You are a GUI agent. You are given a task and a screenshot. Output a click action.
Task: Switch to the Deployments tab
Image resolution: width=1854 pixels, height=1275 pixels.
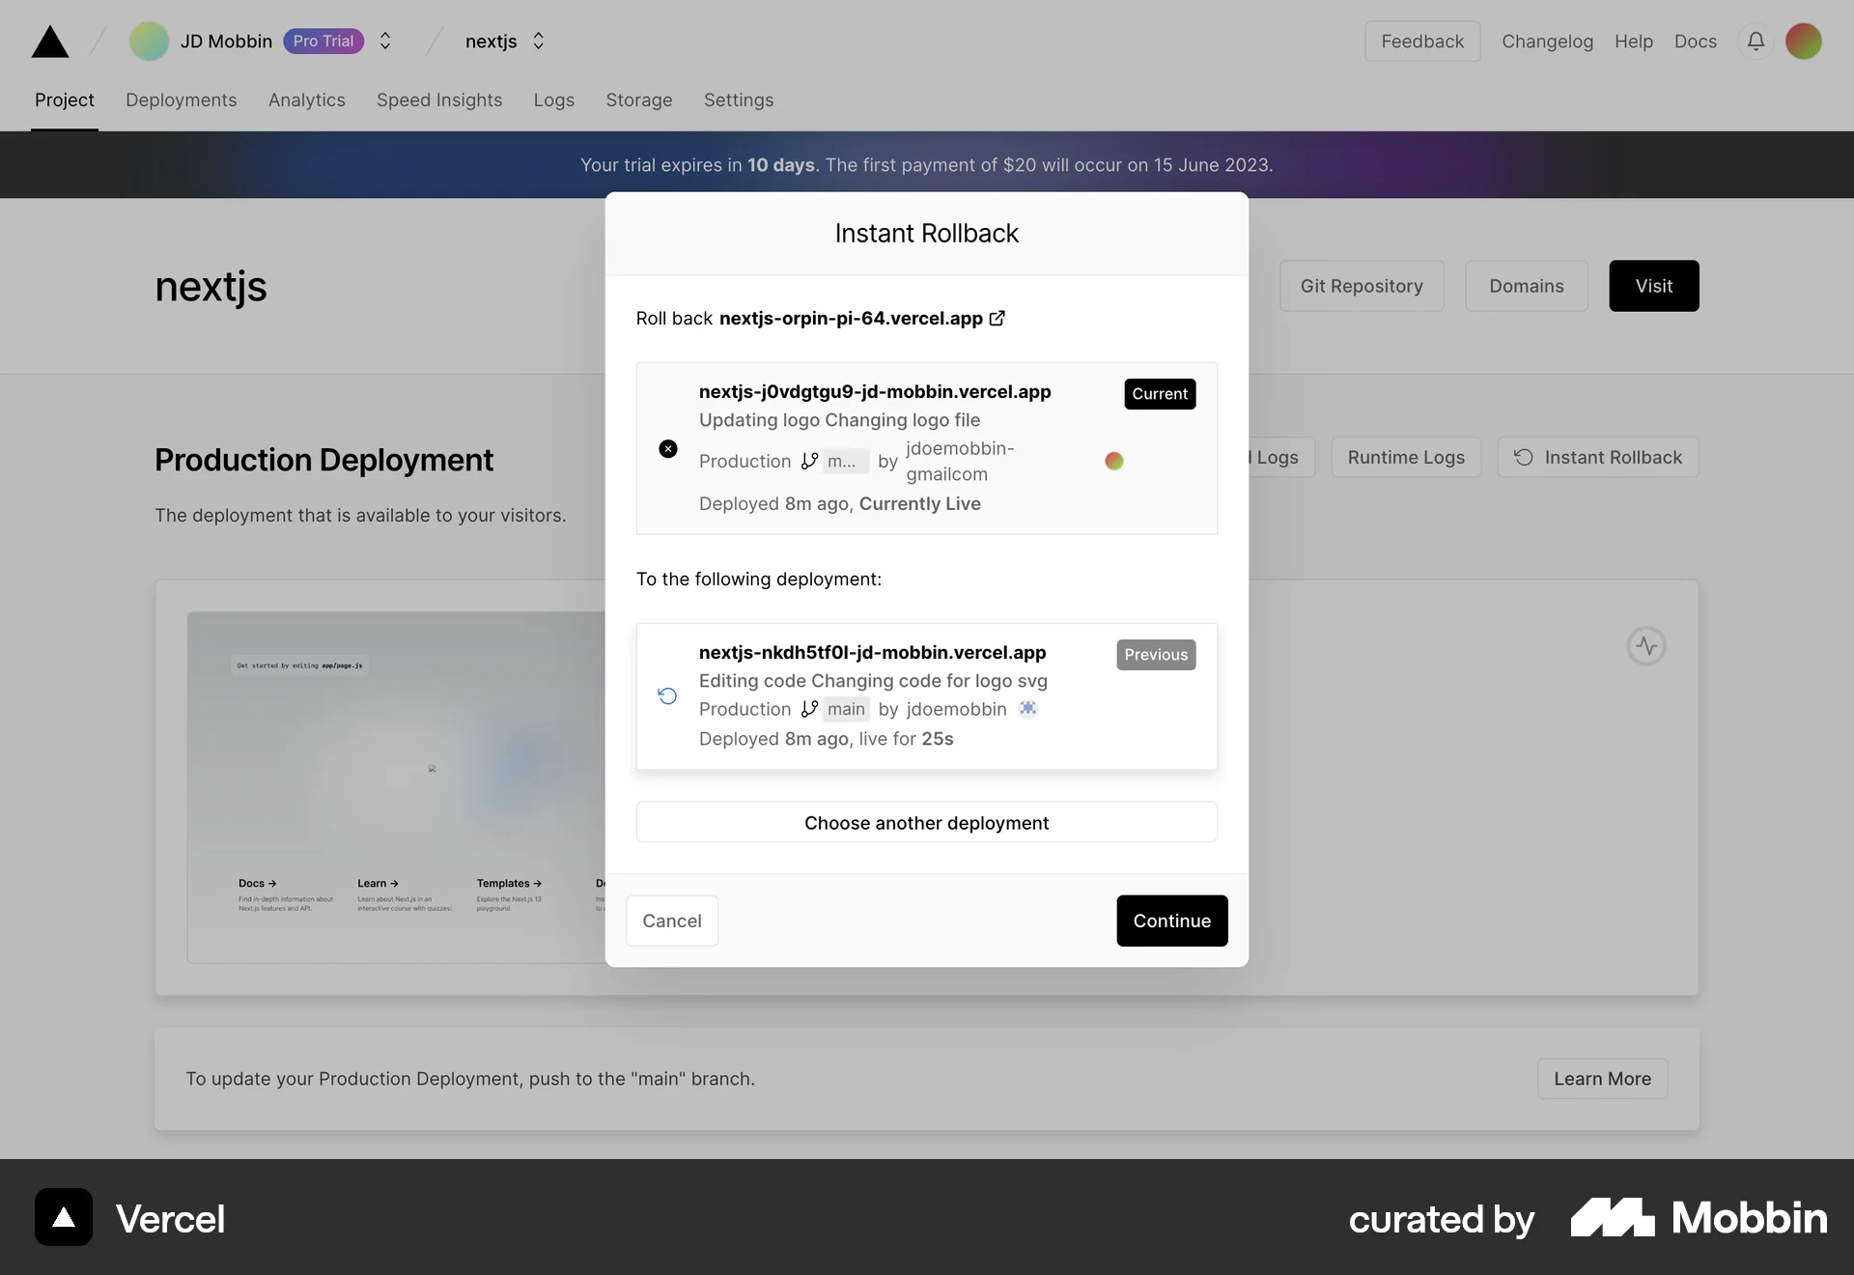pyautogui.click(x=181, y=100)
